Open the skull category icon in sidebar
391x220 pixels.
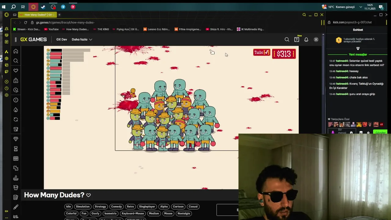point(16,188)
